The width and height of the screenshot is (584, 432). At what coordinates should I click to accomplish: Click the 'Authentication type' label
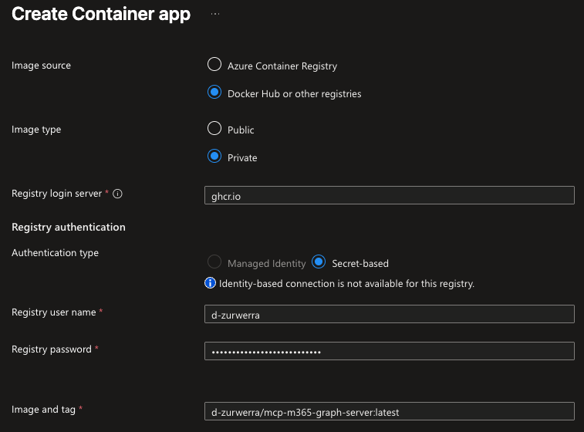click(x=55, y=253)
